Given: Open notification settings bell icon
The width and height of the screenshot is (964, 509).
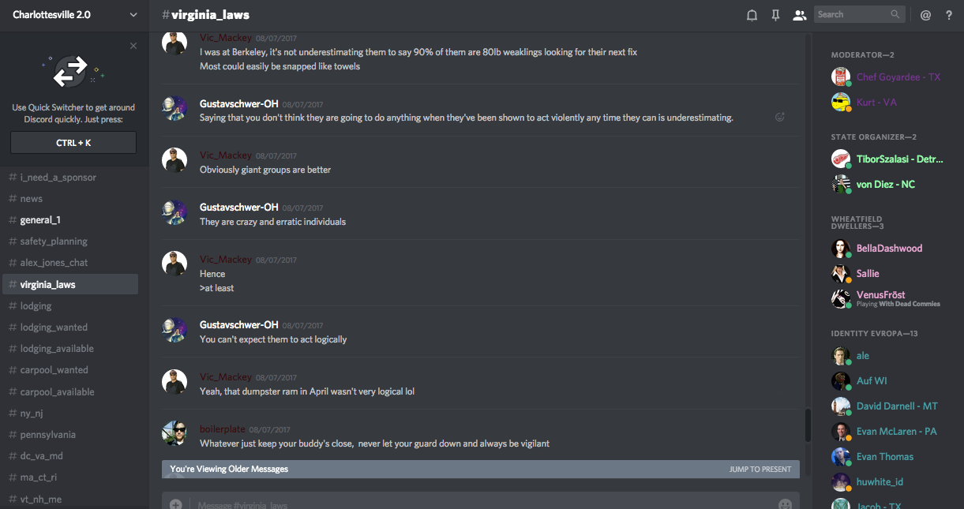Looking at the screenshot, I should tap(752, 15).
